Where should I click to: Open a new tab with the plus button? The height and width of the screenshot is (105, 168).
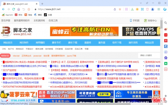click(42, 4)
